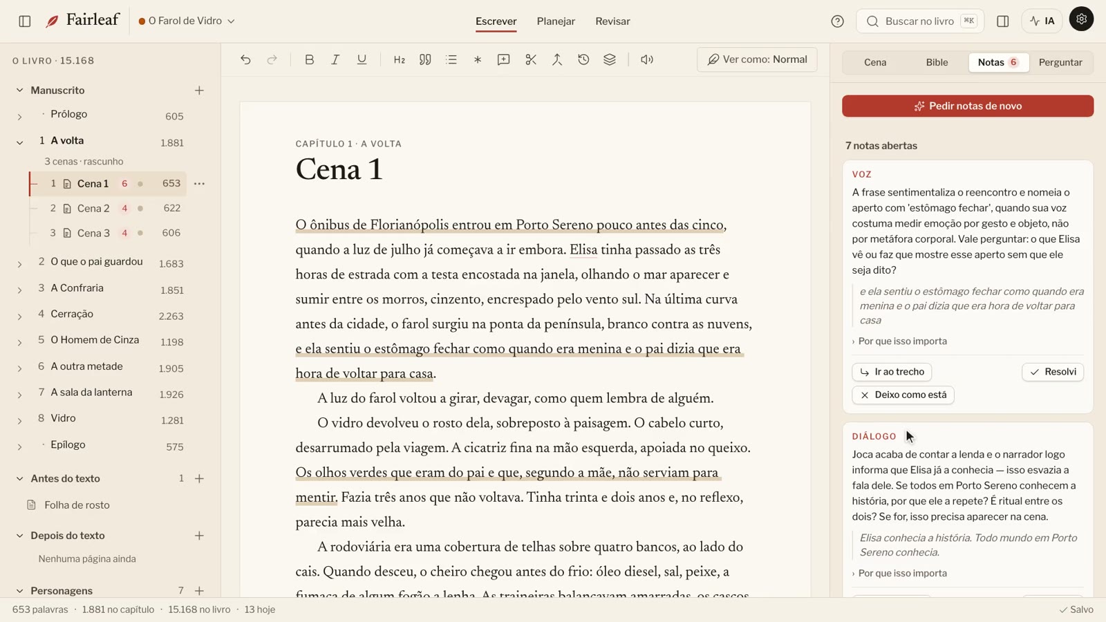Open the help question mark icon

tap(837, 21)
